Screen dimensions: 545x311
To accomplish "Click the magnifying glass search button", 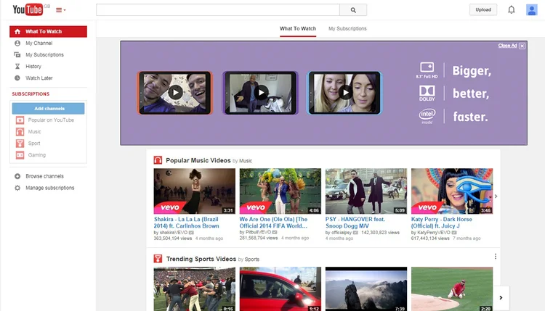I will [x=353, y=10].
